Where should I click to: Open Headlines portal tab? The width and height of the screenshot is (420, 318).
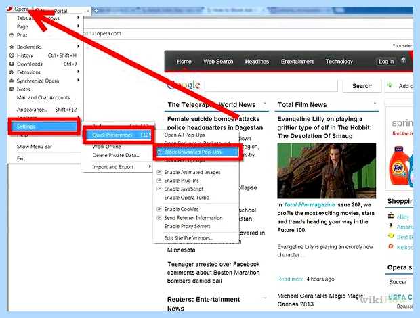257,62
